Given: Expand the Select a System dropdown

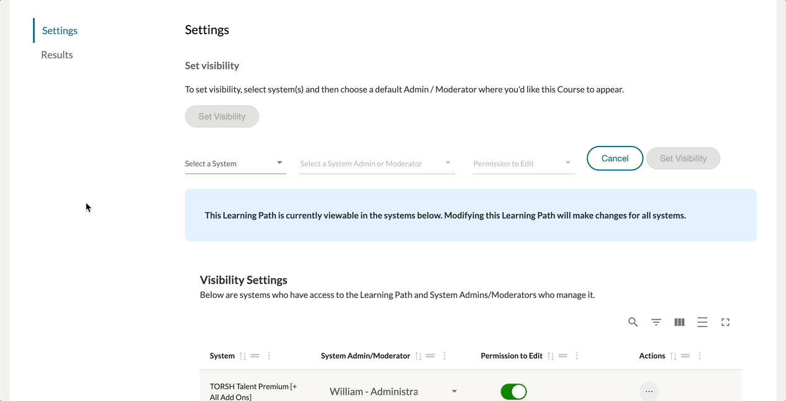Looking at the screenshot, I should tap(235, 164).
